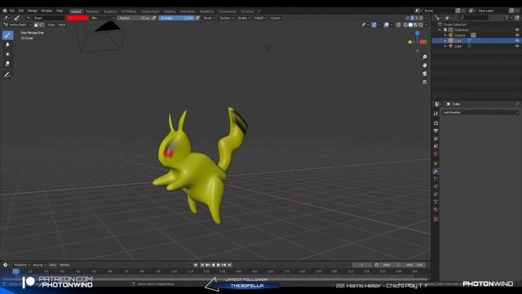The height and width of the screenshot is (294, 522).
Task: Open the Output properties tab icon
Action: click(436, 131)
